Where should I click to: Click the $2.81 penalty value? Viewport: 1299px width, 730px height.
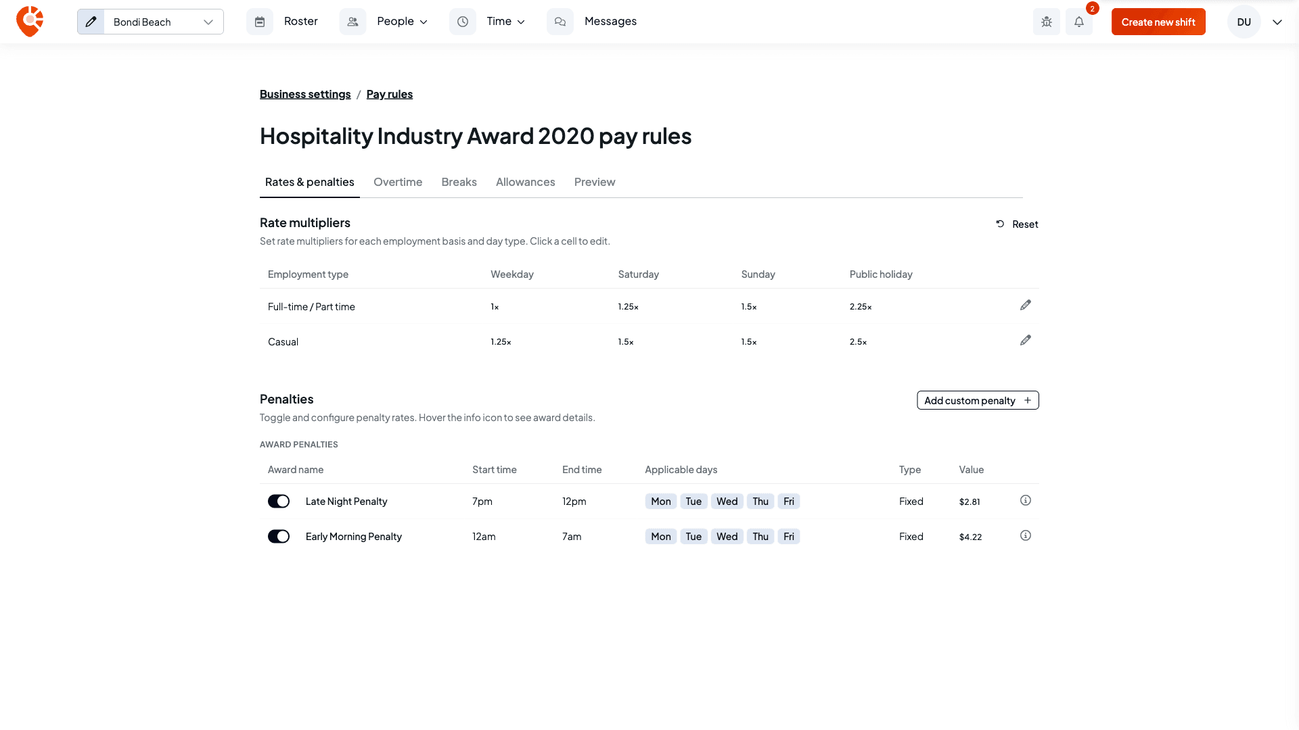pyautogui.click(x=970, y=502)
